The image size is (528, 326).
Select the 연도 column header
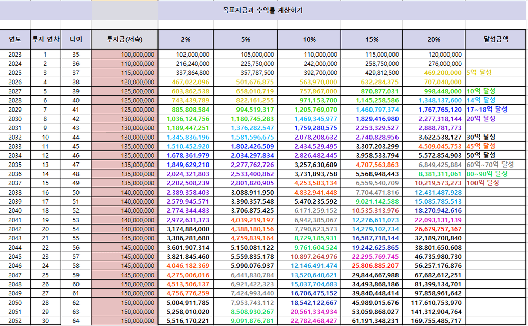pos(15,39)
